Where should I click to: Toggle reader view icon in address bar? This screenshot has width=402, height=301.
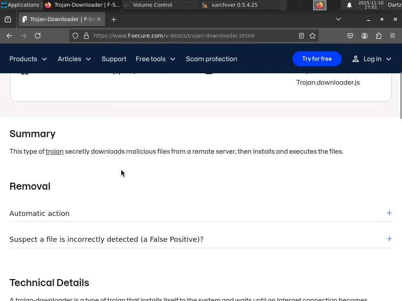click(301, 36)
